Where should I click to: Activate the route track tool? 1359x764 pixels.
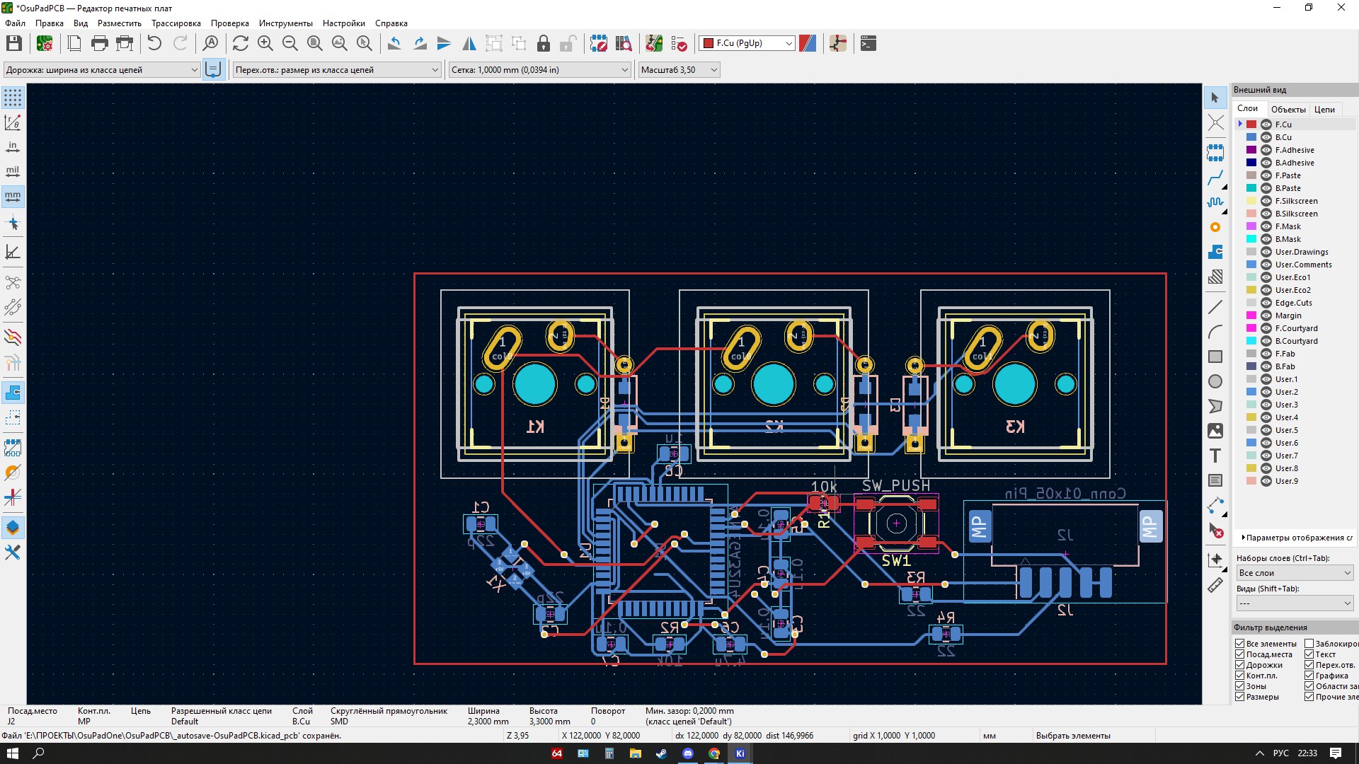point(1215,178)
